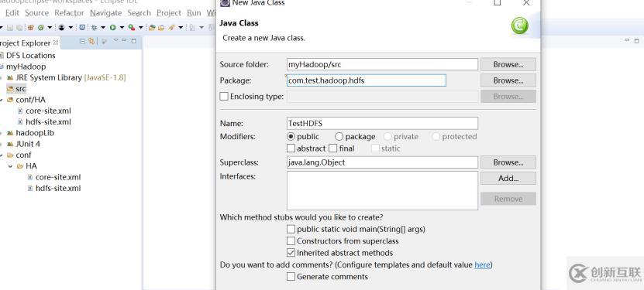The height and width of the screenshot is (290, 644).
Task: Click the green New Java Class toolbar icon
Action: click(40, 27)
